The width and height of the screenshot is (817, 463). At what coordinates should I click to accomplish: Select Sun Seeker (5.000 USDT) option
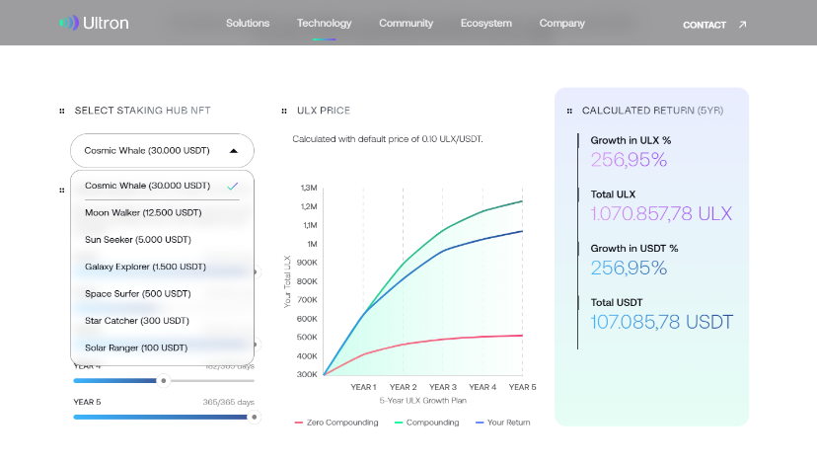tap(162, 240)
